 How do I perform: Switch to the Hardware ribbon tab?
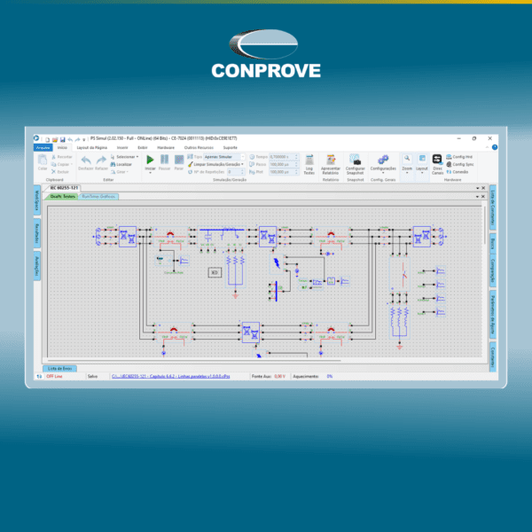pyautogui.click(x=166, y=147)
